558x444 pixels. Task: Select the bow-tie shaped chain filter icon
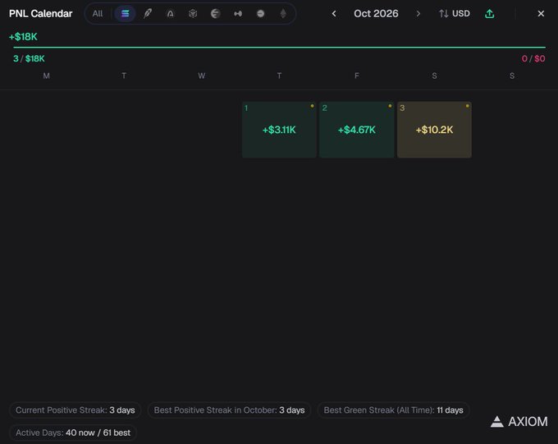238,13
